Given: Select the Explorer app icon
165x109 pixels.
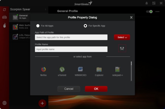Looking at the screenshot, I should coord(99,69).
